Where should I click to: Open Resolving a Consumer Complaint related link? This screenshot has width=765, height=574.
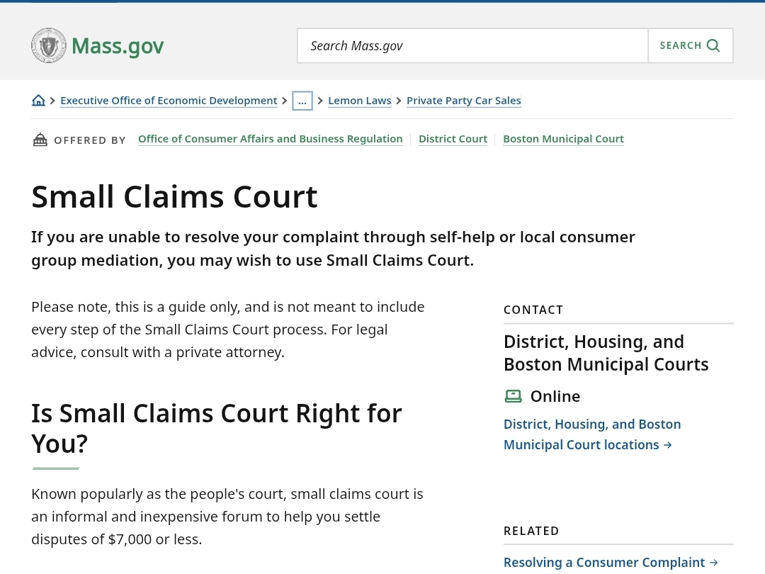611,562
